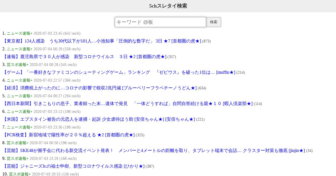
Task: Open the PCR検査 新宿地域 thread
Action: pyautogui.click(x=69, y=135)
